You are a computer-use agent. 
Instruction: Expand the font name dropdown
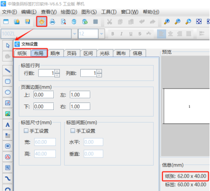75,34
